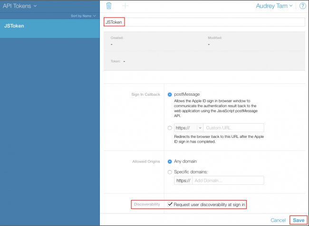Click the Sign In Callback label
The width and height of the screenshot is (309, 226).
tap(145, 94)
